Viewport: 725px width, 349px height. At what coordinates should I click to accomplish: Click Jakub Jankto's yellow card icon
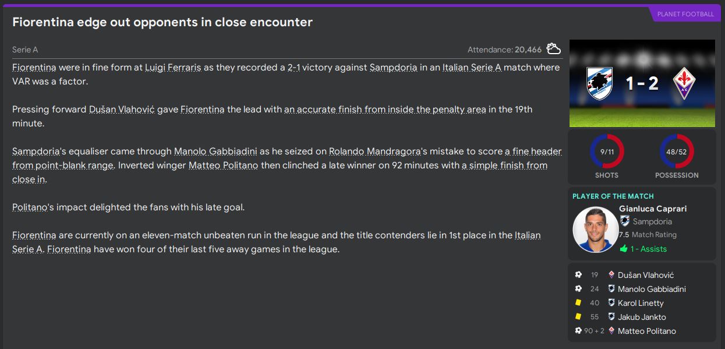(x=578, y=317)
